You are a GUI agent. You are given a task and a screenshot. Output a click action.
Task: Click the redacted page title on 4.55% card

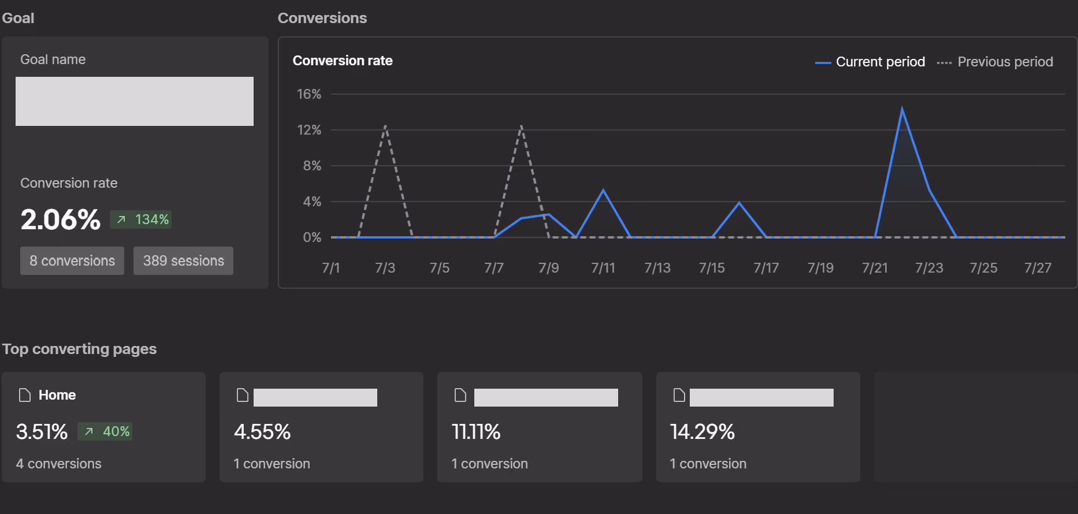315,397
